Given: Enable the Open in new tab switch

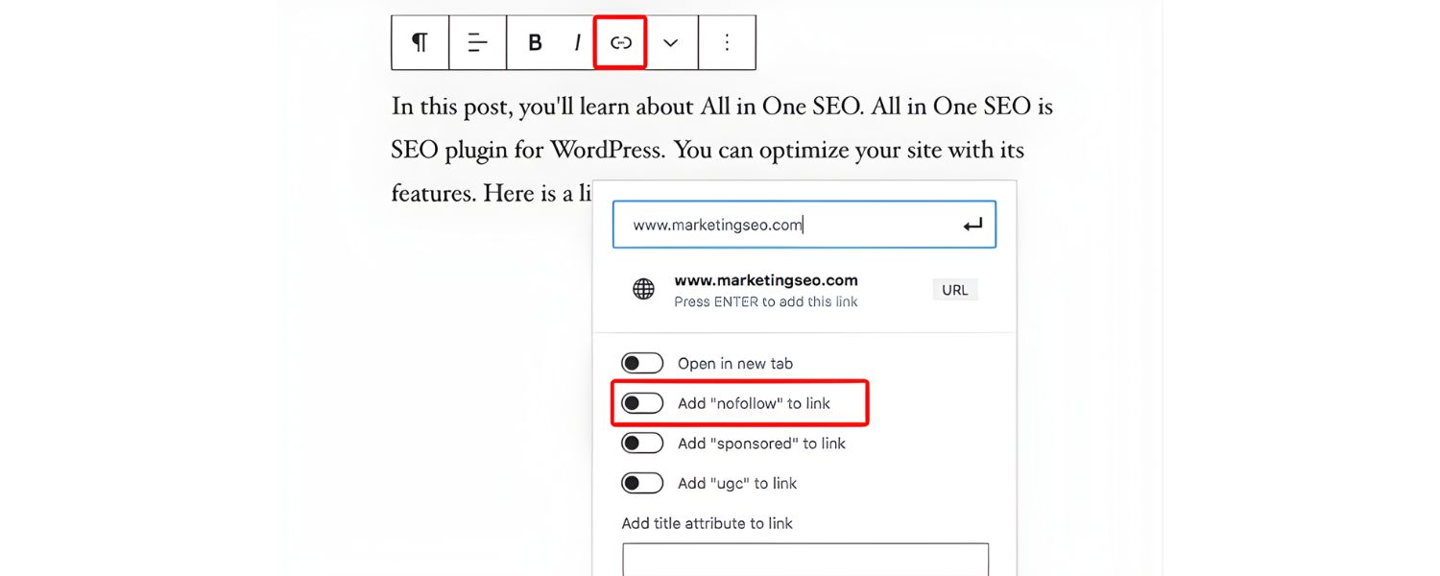Looking at the screenshot, I should point(642,363).
